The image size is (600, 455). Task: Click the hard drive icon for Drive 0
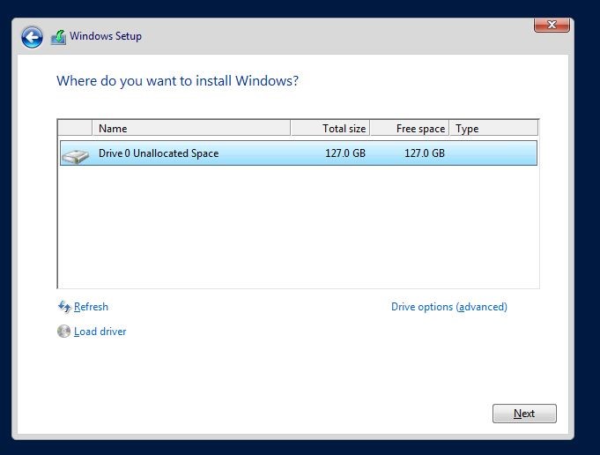76,155
